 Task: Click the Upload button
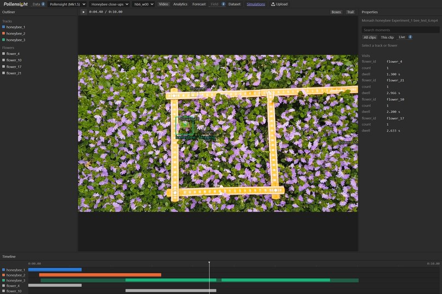click(279, 4)
